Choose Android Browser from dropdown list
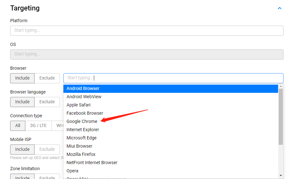 point(83,88)
